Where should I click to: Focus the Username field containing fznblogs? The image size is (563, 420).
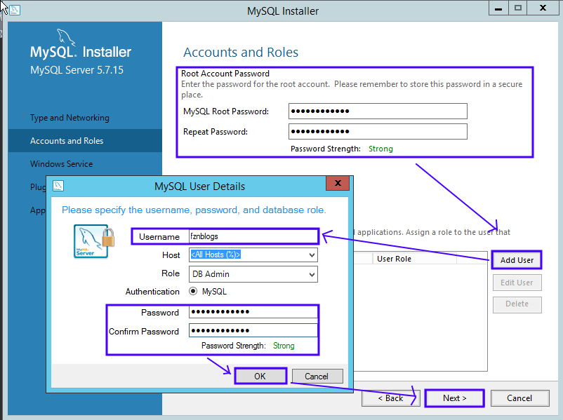253,236
